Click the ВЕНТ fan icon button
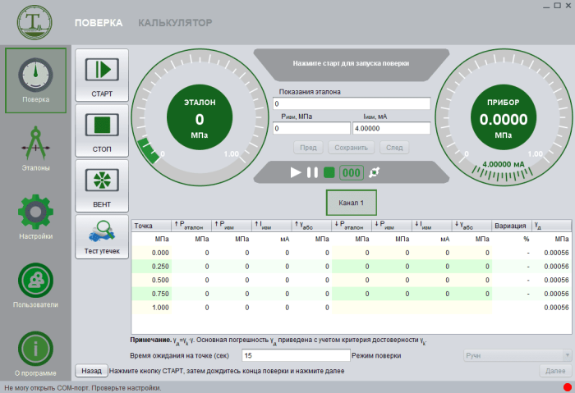 [x=102, y=185]
